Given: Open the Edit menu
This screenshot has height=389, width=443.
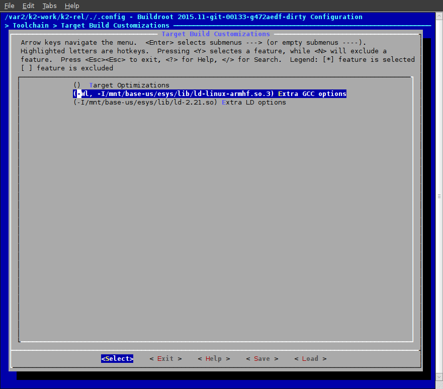Looking at the screenshot, I should point(28,6).
